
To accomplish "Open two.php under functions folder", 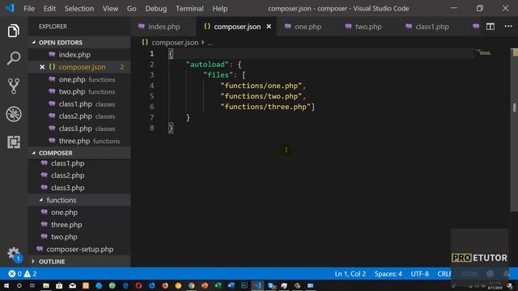I will click(x=79, y=237).
